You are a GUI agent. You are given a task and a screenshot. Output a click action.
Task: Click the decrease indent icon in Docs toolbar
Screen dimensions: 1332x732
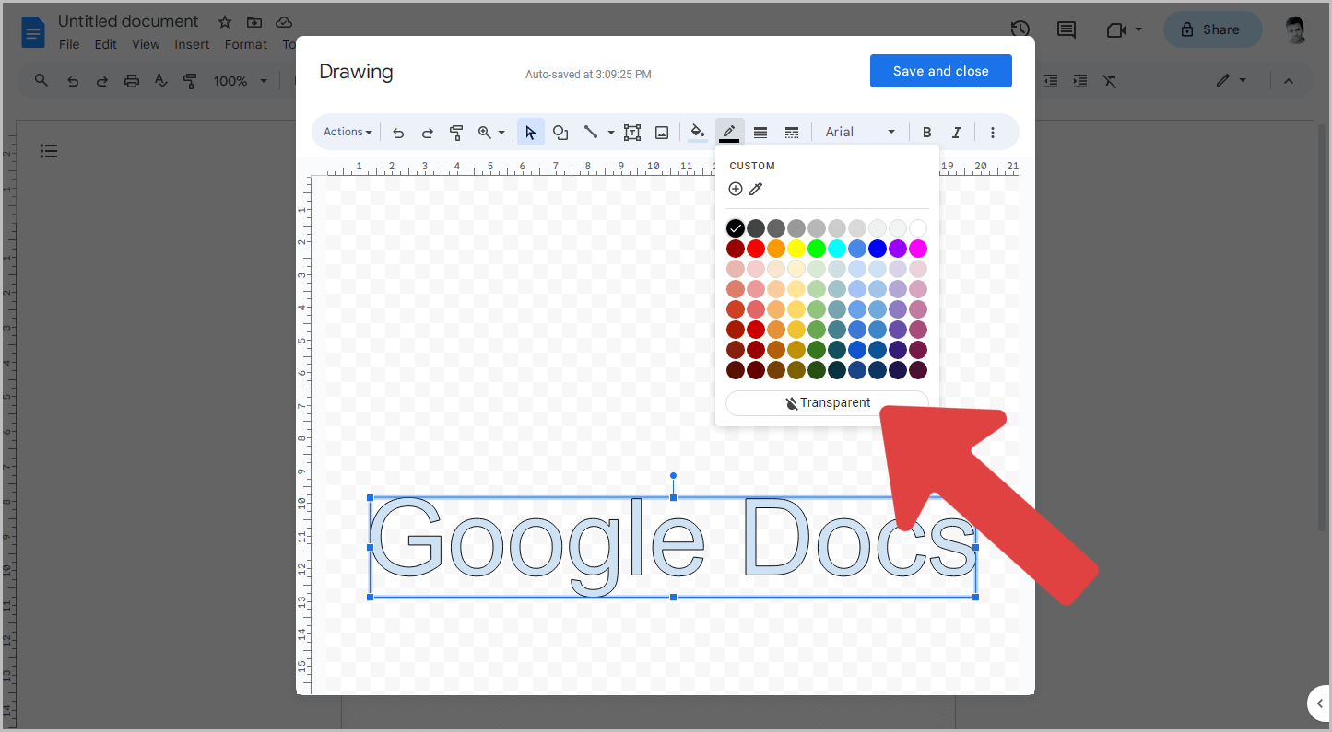click(x=1051, y=81)
